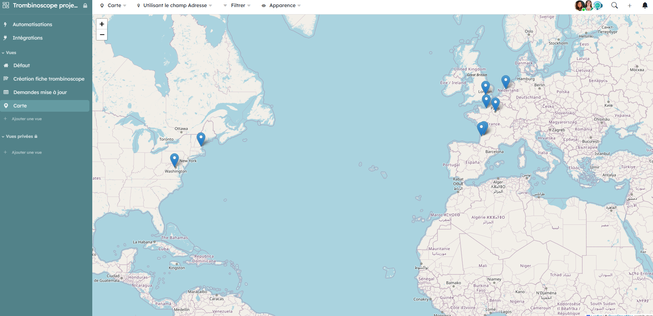The image size is (653, 316).
Task: Open the notifications bell
Action: [645, 5]
